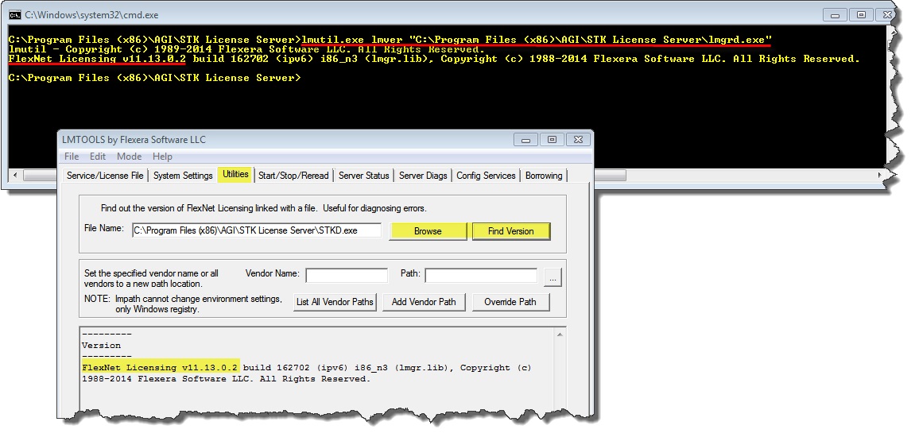The width and height of the screenshot is (919, 441).
Task: Click the last cmd prompt line
Action: point(155,77)
